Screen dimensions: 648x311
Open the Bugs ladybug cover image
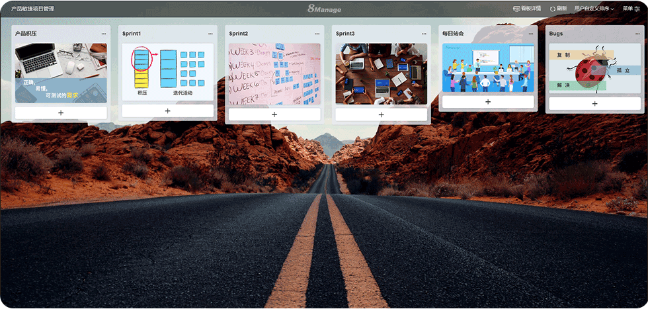coord(594,67)
